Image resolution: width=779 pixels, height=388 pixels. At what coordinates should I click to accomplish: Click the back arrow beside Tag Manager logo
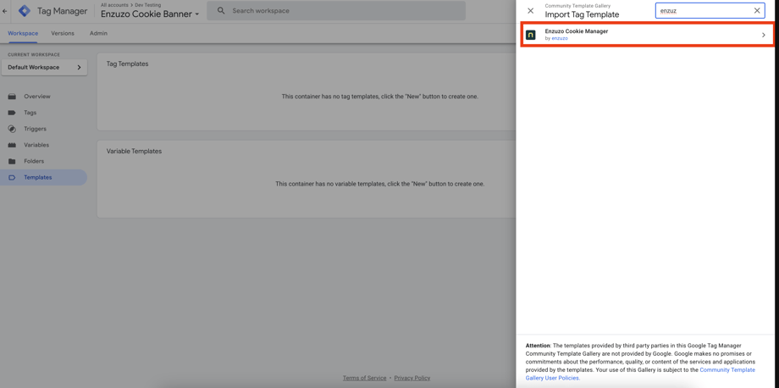click(x=5, y=10)
